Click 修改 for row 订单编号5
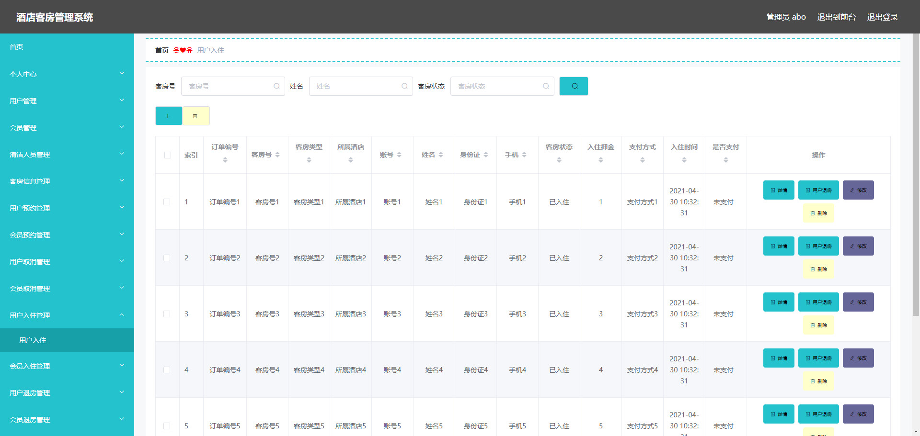 tap(858, 414)
